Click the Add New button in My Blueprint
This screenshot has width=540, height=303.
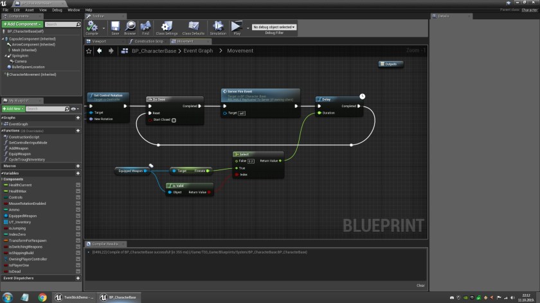(x=13, y=108)
